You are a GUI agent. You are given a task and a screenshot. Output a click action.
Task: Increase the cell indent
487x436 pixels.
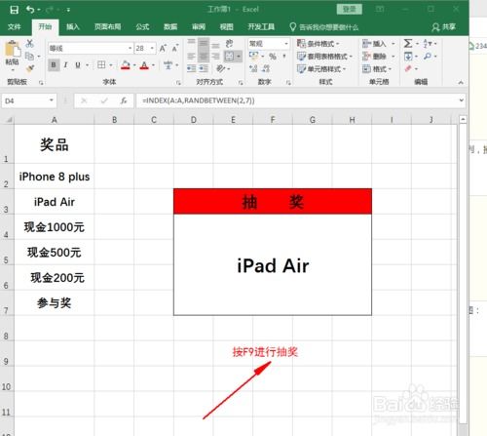tap(204, 68)
